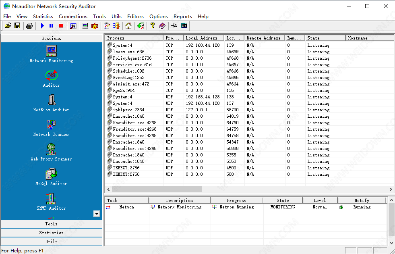Click the pushpin toolbar icon

click(x=174, y=26)
